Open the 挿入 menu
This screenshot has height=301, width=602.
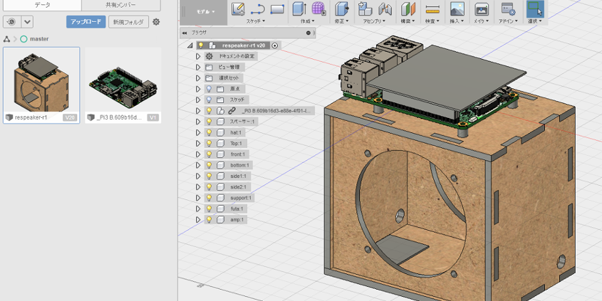pyautogui.click(x=457, y=21)
